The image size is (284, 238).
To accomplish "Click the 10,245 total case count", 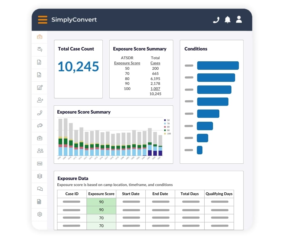I will [x=78, y=66].
